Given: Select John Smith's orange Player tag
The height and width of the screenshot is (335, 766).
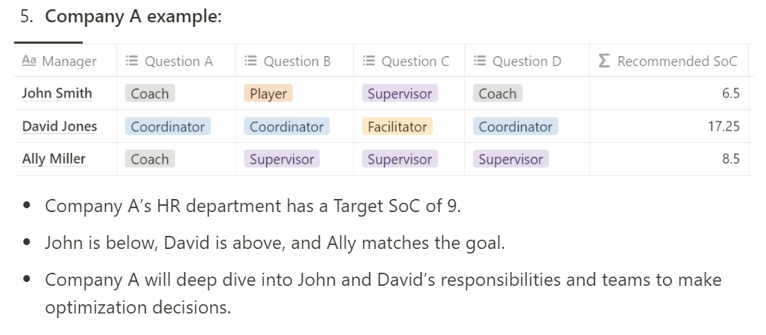Looking at the screenshot, I should pos(268,94).
